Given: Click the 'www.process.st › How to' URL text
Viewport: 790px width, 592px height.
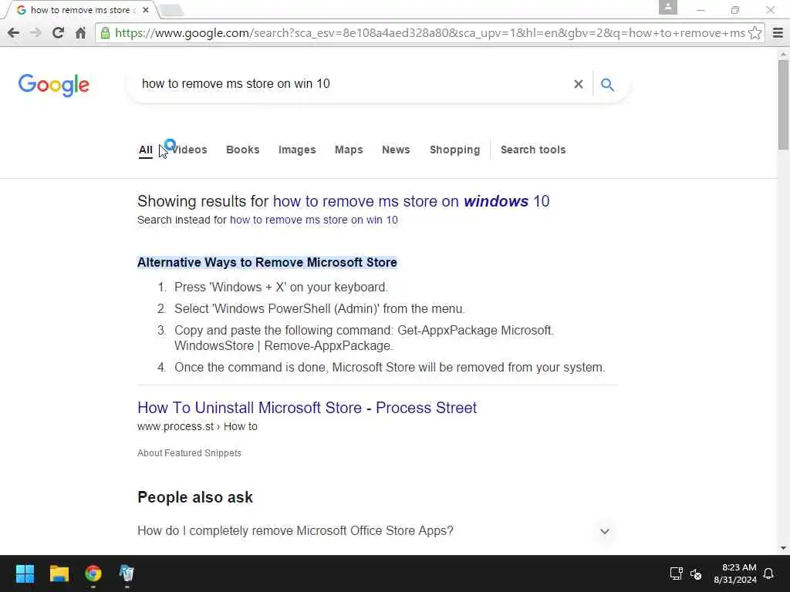Looking at the screenshot, I should pyautogui.click(x=197, y=427).
